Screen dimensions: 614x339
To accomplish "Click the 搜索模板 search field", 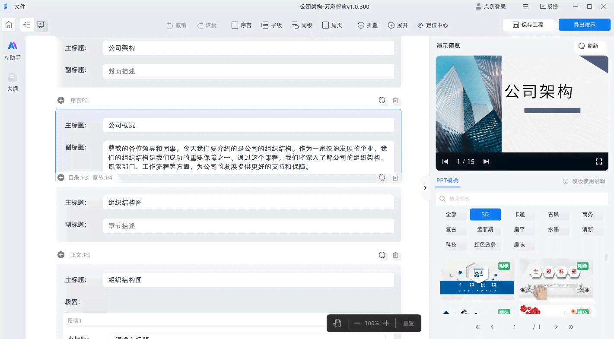I will 522,199.
